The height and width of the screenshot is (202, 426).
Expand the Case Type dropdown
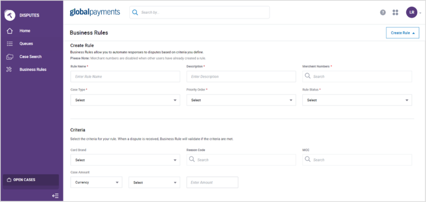(x=125, y=100)
